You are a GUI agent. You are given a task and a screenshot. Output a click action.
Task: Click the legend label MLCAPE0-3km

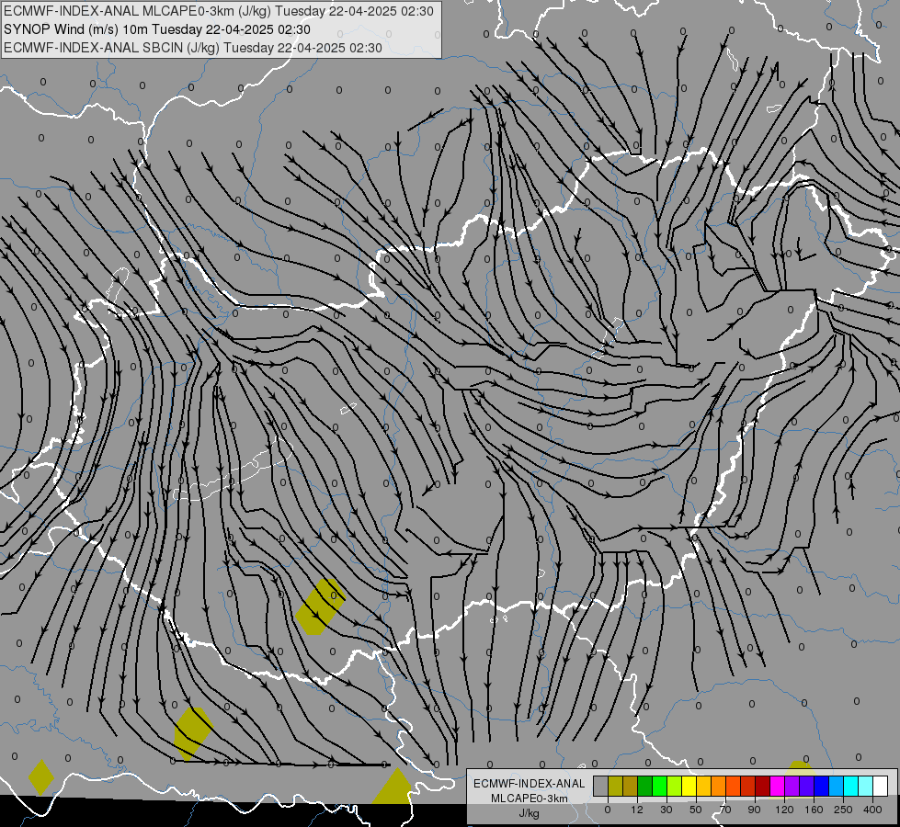[530, 799]
